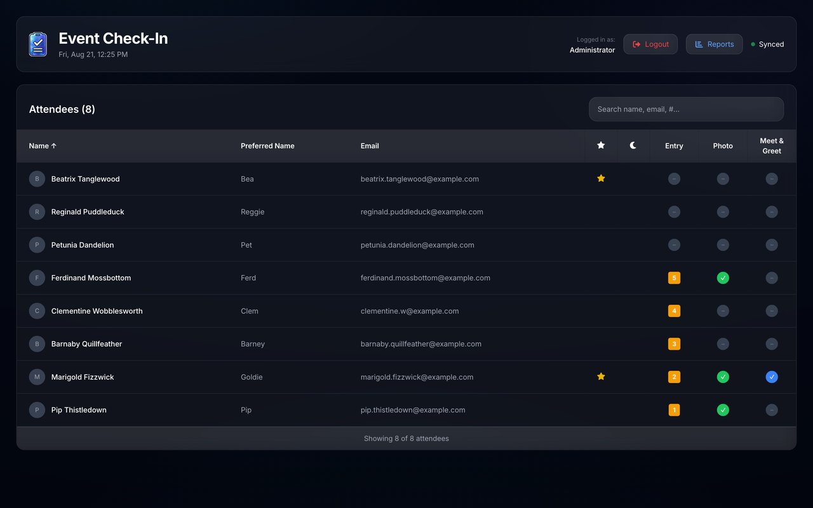
Task: Click Beatrix Tanglewood's gold star icon
Action: point(601,178)
